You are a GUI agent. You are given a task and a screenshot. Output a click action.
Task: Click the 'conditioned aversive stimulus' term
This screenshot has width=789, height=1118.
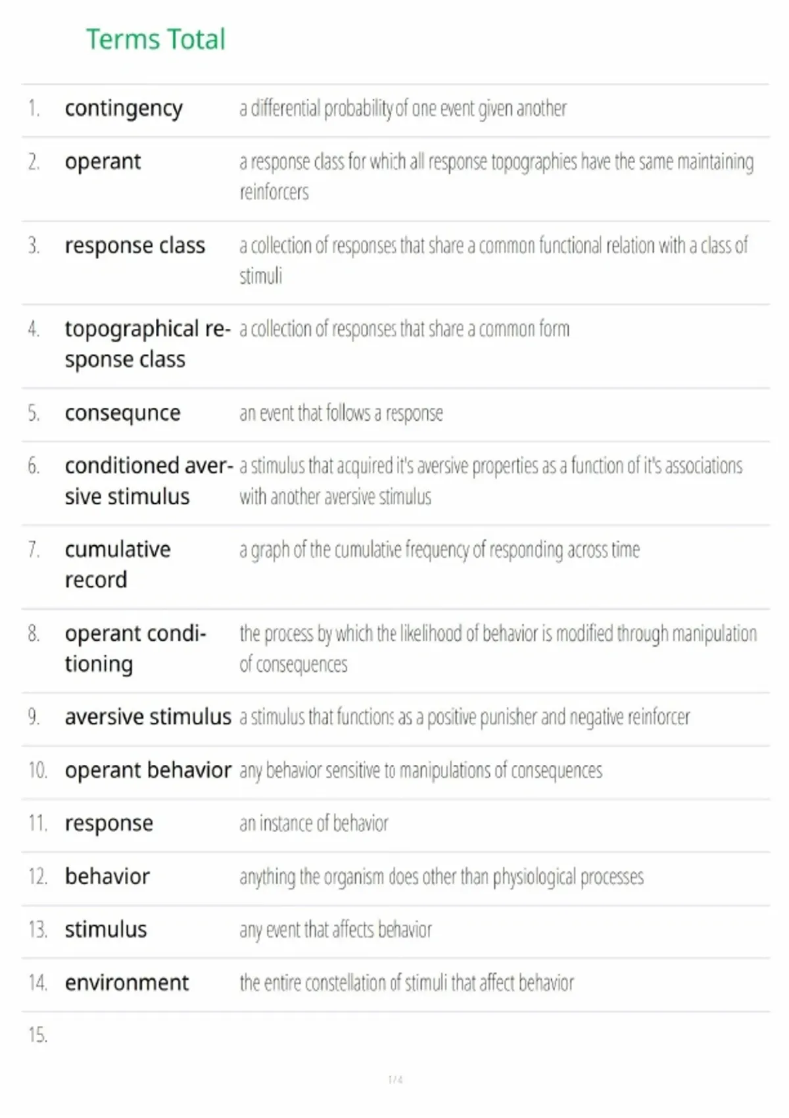[149, 481]
